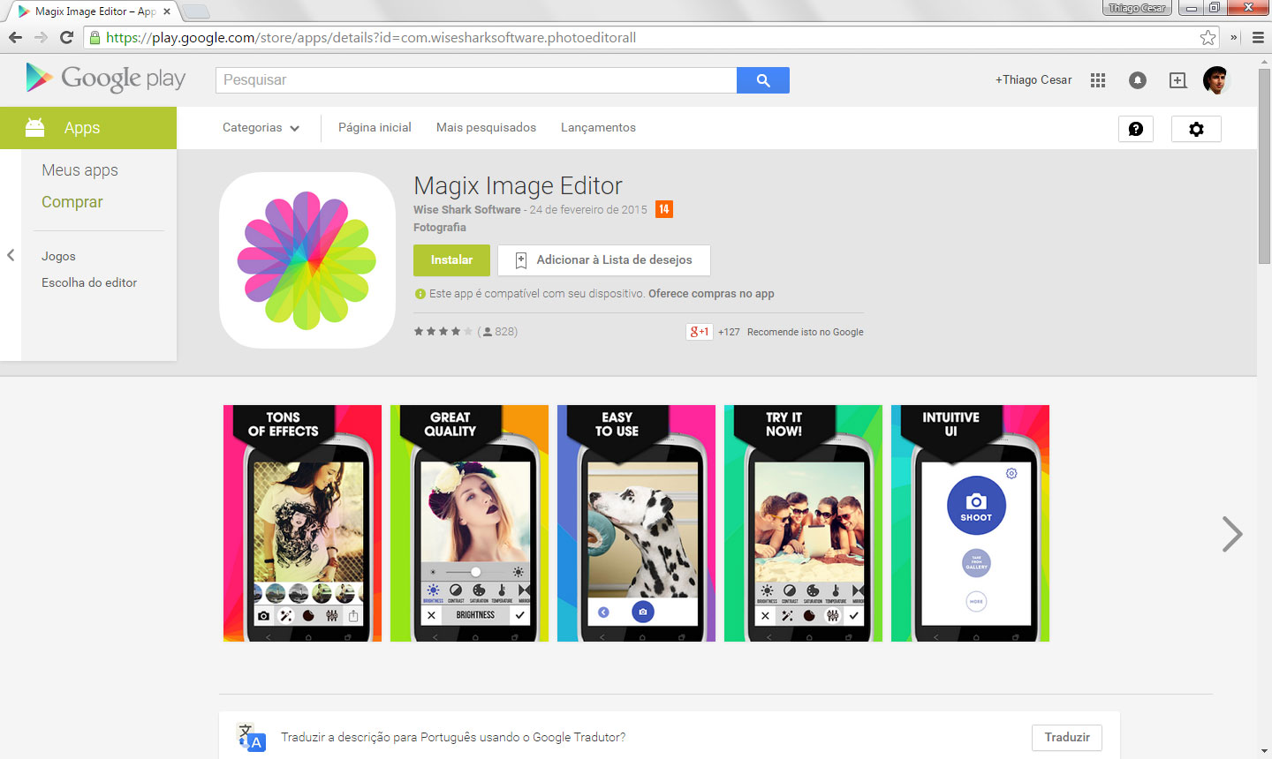This screenshot has height=759, width=1272.
Task: Close the Magix Image Editor browser tab
Action: pos(167,11)
